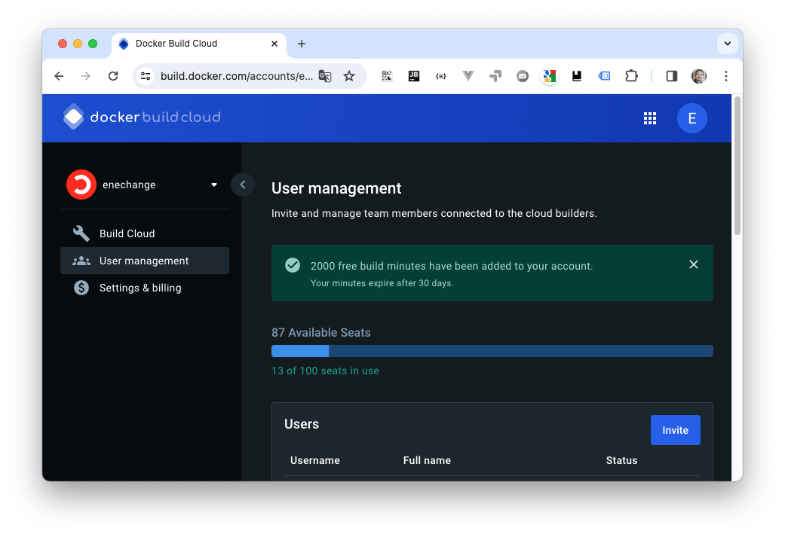The width and height of the screenshot is (785, 537).
Task: Click the address bar URL field
Action: coord(236,76)
